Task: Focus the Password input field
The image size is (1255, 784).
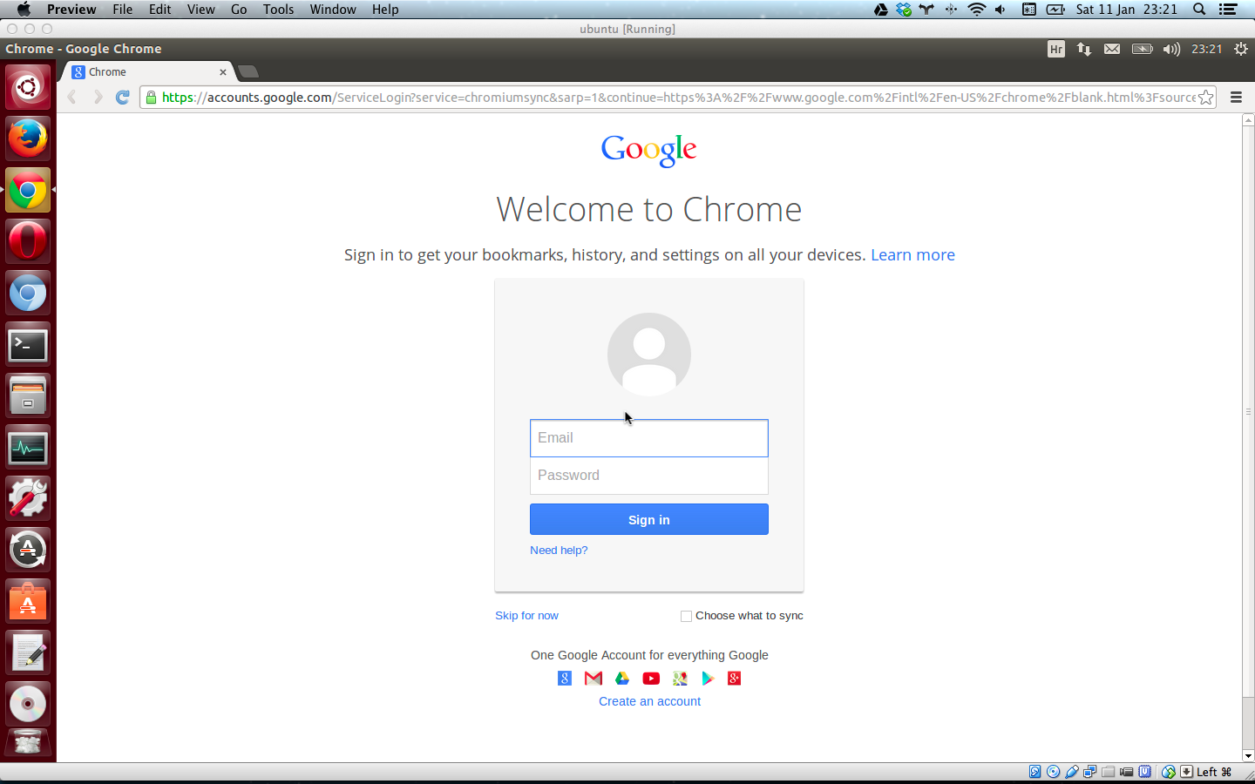Action: click(x=649, y=476)
